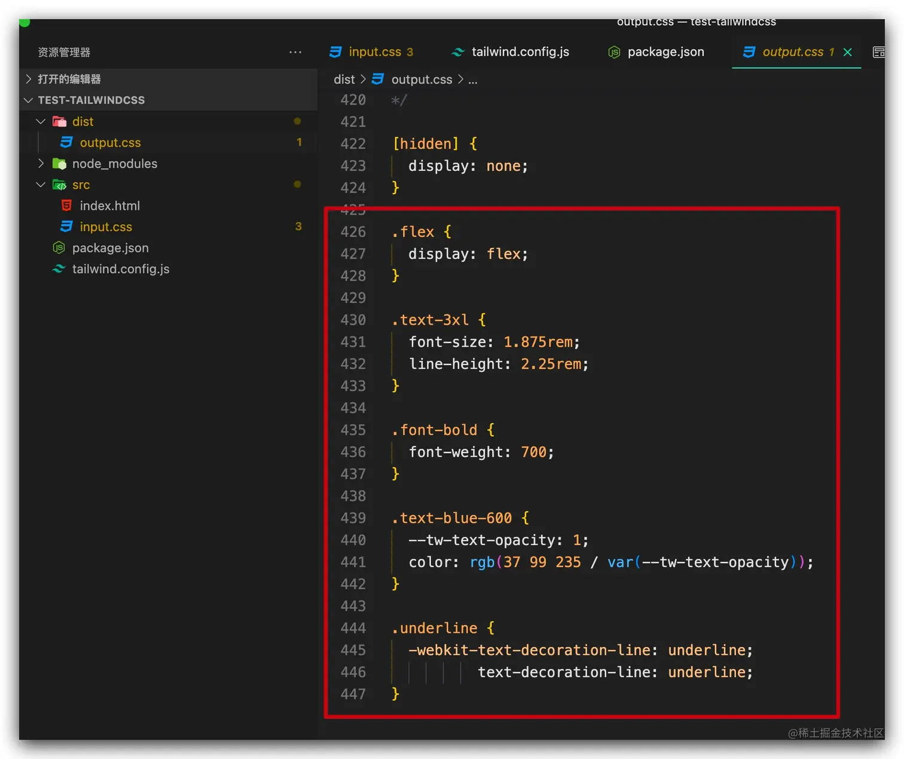Click the CSS icon on active output.css tab
Viewport: 904px width, 759px height.
click(x=749, y=52)
